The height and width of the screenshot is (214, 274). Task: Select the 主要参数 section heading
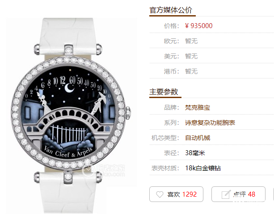click(164, 92)
